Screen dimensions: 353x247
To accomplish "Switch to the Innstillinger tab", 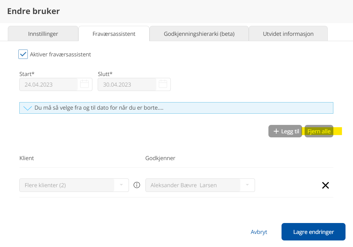I will tap(43, 34).
